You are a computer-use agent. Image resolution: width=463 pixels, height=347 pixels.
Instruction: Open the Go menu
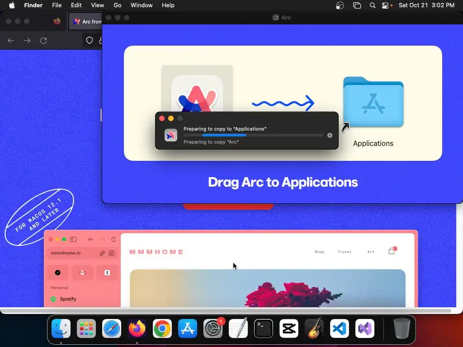point(118,5)
